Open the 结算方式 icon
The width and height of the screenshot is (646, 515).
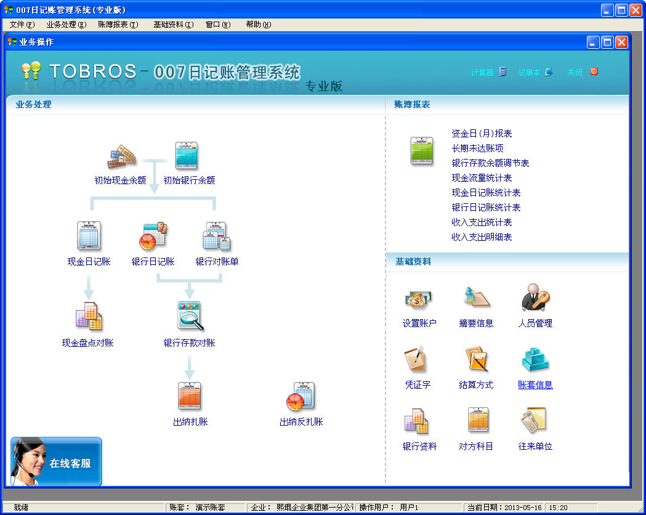point(476,359)
